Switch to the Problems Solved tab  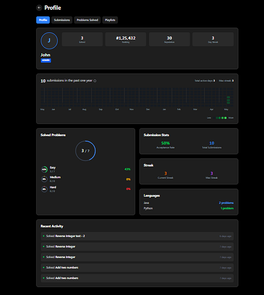coord(87,20)
